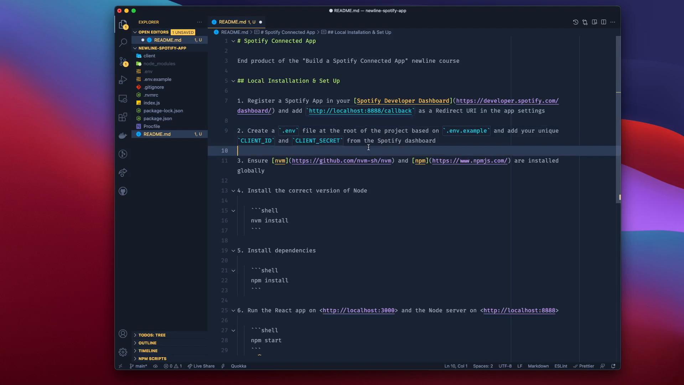
Task: Fold the Install dependencies item at line 19
Action: (233, 251)
